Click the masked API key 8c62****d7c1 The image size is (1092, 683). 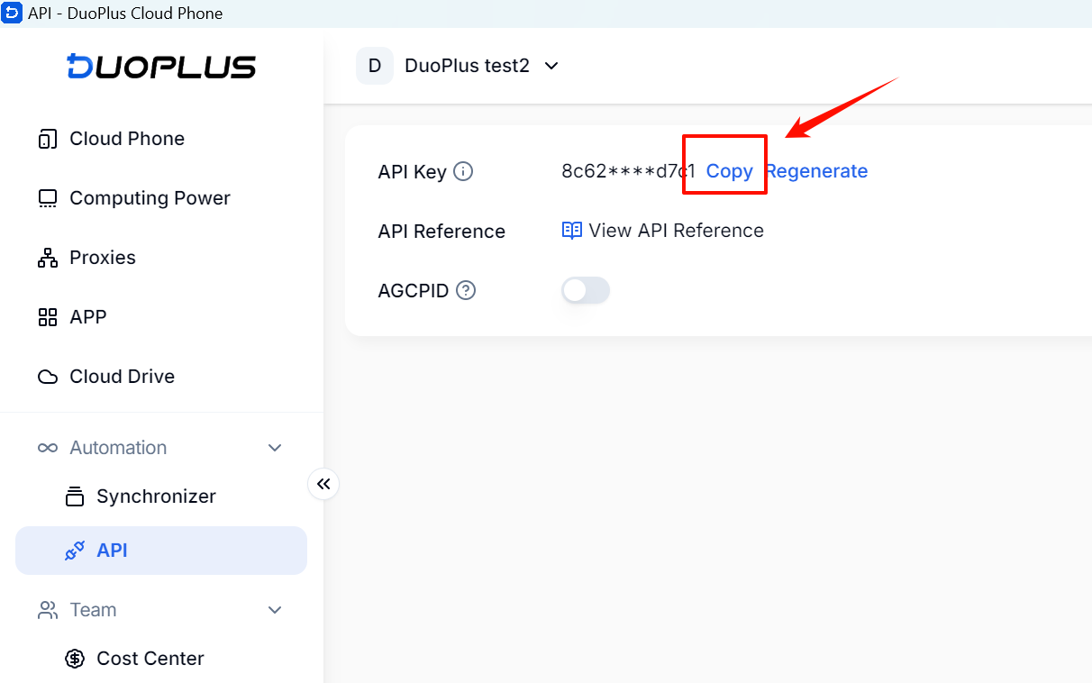[629, 171]
